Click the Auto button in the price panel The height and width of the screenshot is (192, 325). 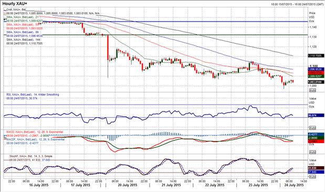coord(312,90)
